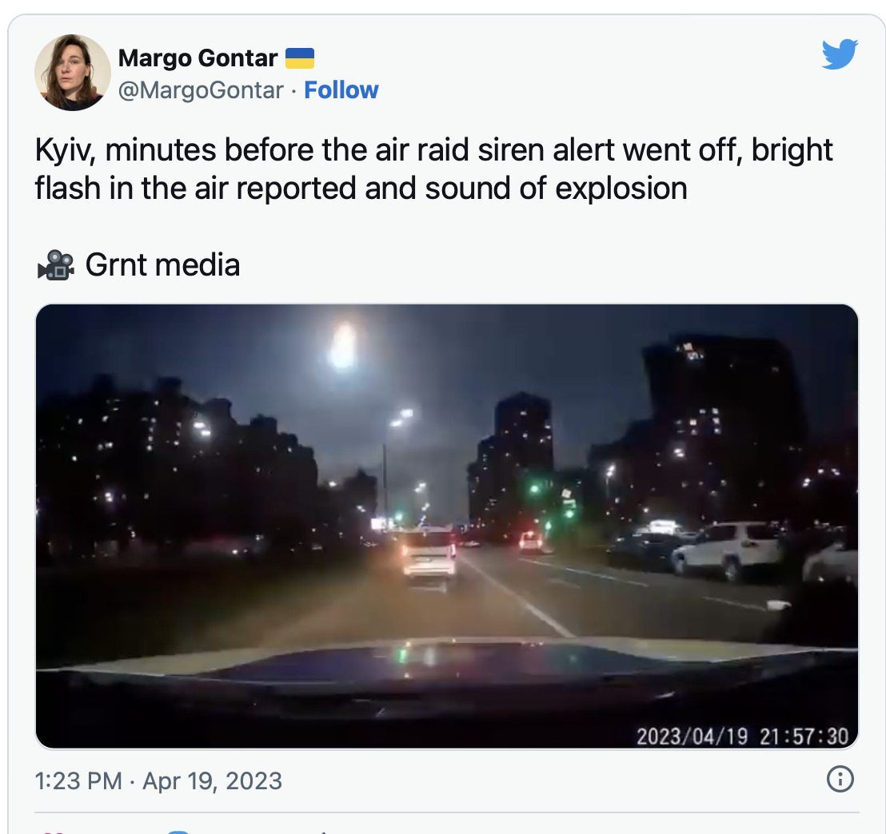Click the dashcam timestamp 2023/04/19 21:57:30
The image size is (886, 834).
pyautogui.click(x=743, y=737)
